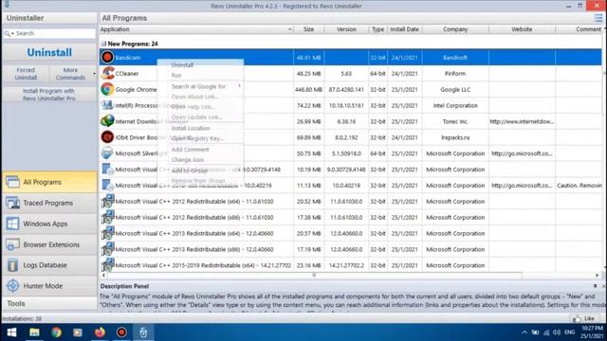The width and height of the screenshot is (607, 341).
Task: Click the volume icon in system tray
Action: [x=557, y=332]
